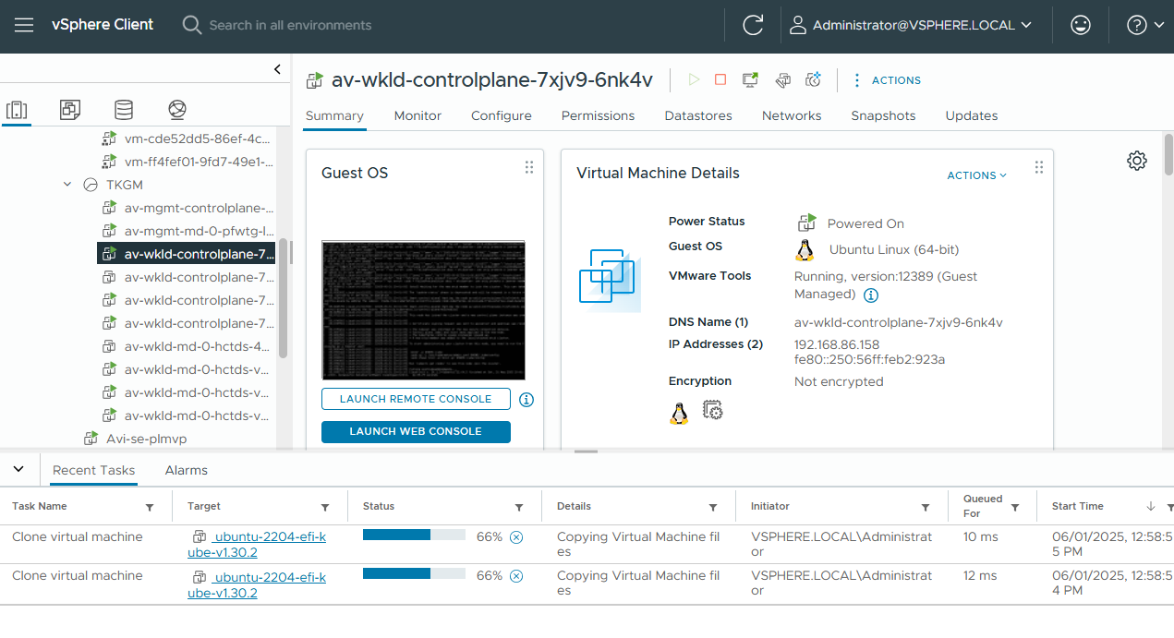This screenshot has height=638, width=1174.
Task: Click the Virtual Machine Details card drag handle
Action: coord(1039,167)
